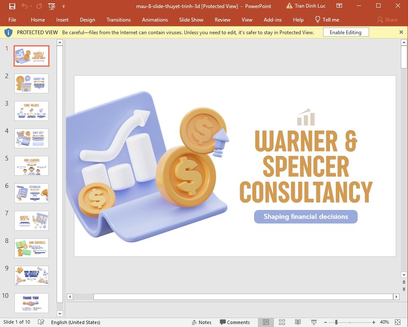This screenshot has width=408, height=327.
Task: Toggle the Notes pane
Action: coord(202,322)
